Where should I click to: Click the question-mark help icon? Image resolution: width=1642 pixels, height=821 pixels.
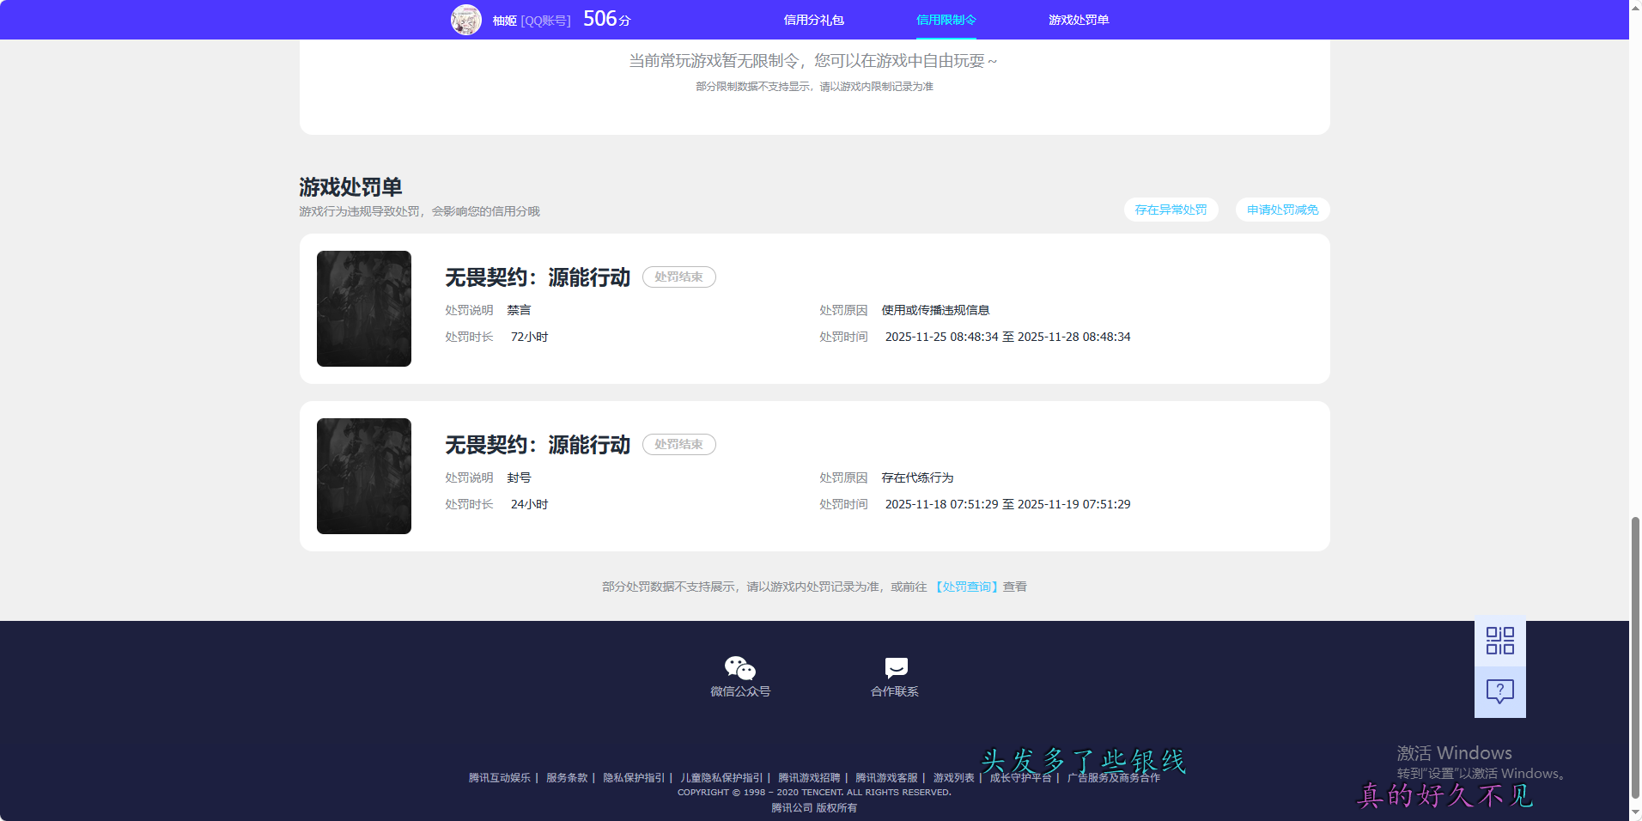pos(1499,690)
